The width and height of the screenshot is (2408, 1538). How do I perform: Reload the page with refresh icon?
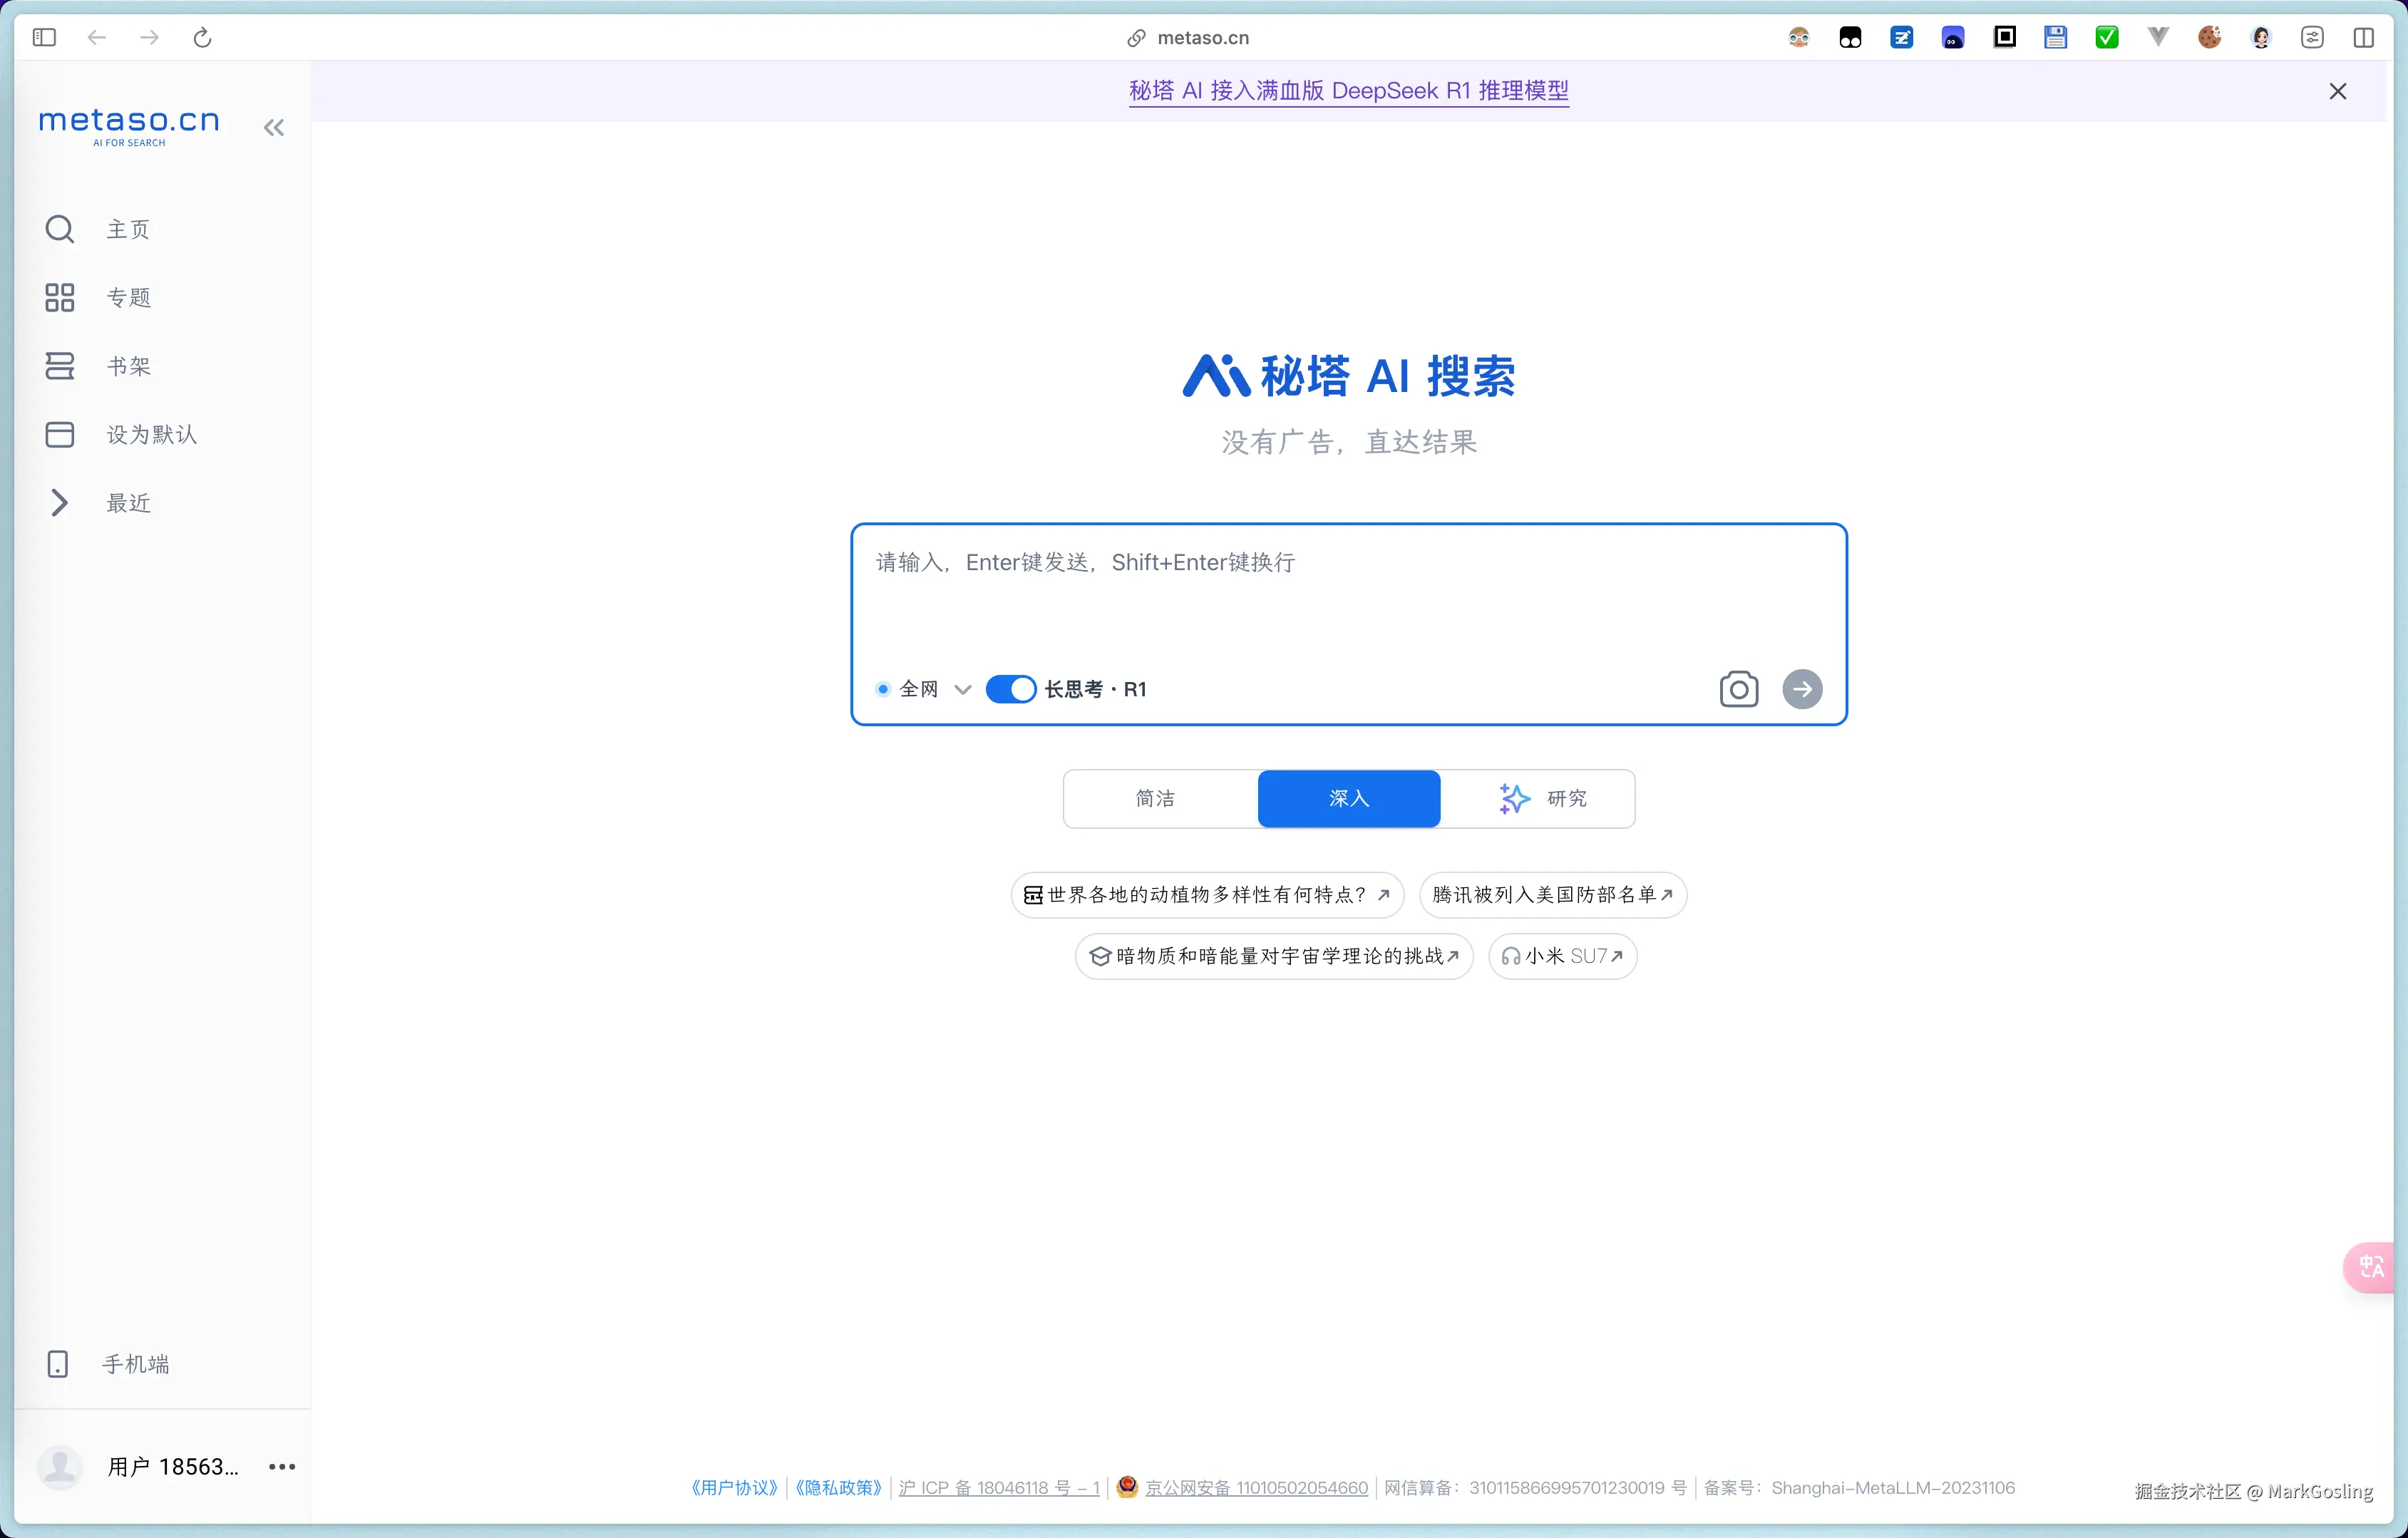[x=202, y=38]
